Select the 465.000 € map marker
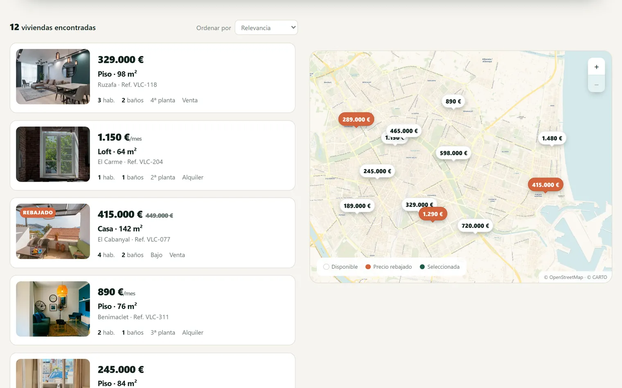Image resolution: width=622 pixels, height=388 pixels. (404, 131)
